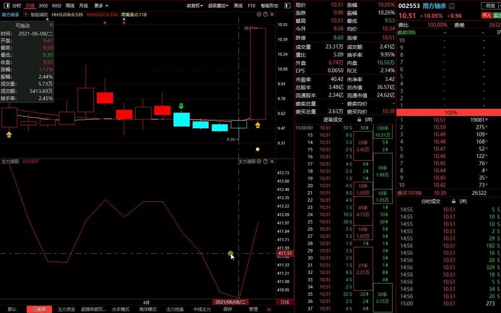Click 管理 to manage templates
Image resolution: width=501 pixels, height=313 pixels.
click(253, 309)
